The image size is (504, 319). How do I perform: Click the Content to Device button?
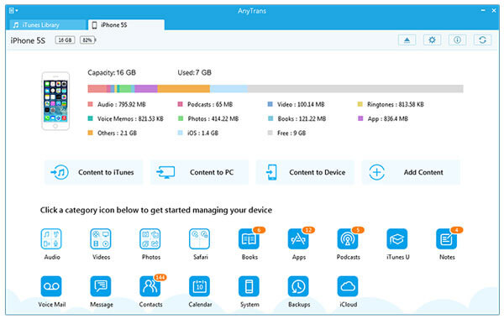click(305, 172)
